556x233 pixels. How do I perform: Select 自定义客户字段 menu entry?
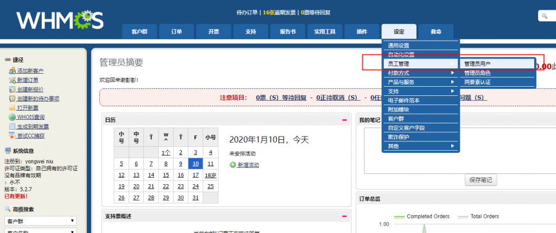(x=421, y=128)
